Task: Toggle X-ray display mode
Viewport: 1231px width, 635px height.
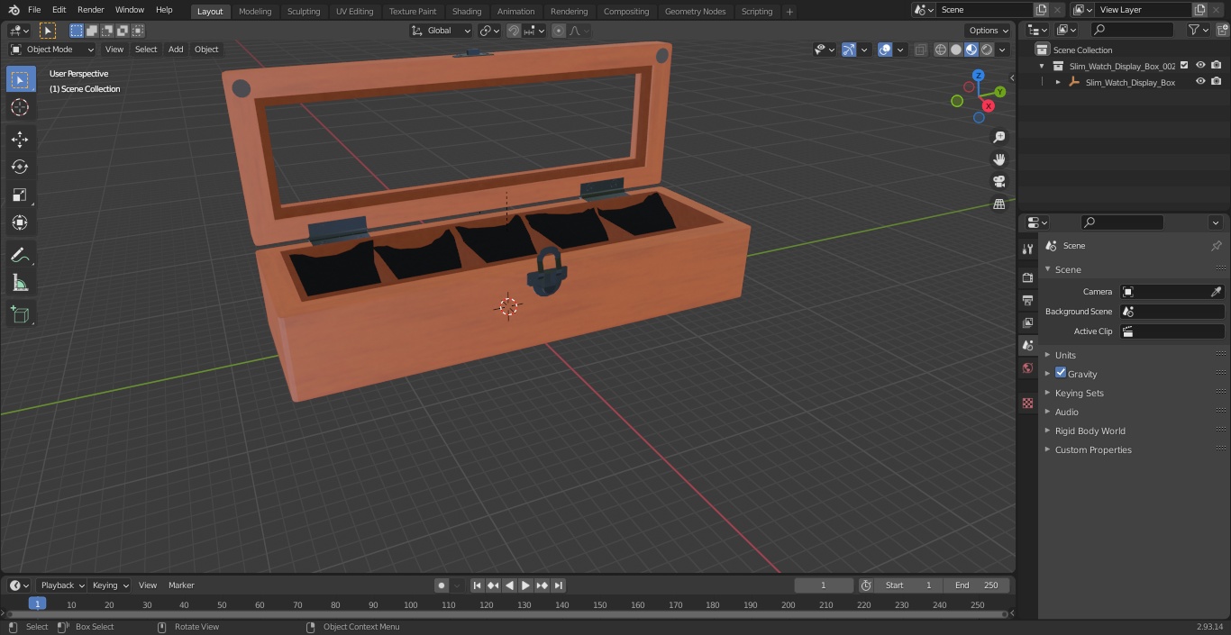Action: pos(920,50)
